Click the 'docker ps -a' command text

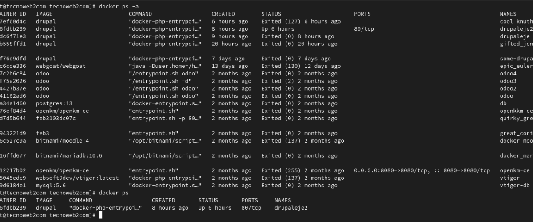[x=119, y=6]
